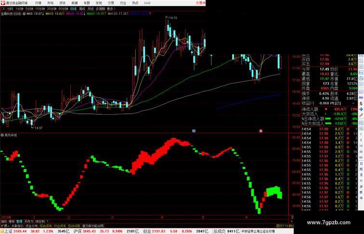Screen dimensions: 364x234
Task: Open the 综合资讯 tab
Action: (46, 226)
